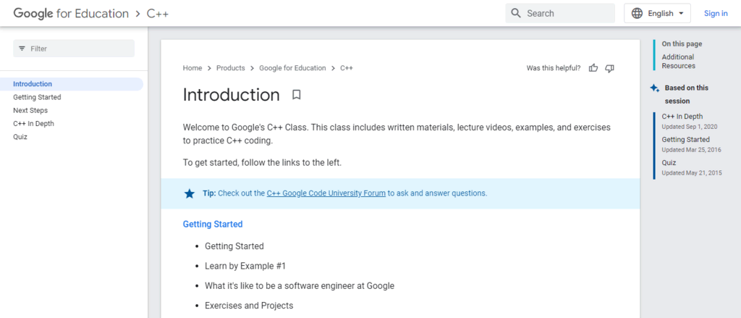Open Next Steps in the sidebar
This screenshot has width=741, height=318.
point(30,110)
